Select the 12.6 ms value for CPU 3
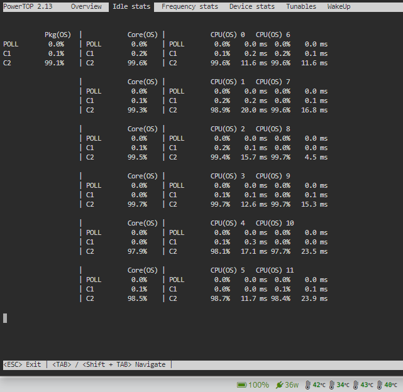 click(x=253, y=204)
